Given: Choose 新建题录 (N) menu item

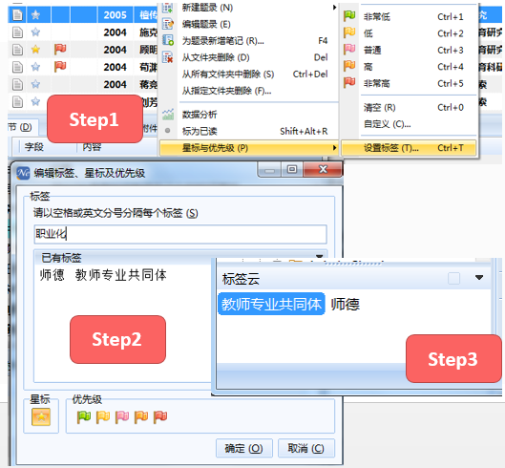Looking at the screenshot, I should pyautogui.click(x=248, y=7).
